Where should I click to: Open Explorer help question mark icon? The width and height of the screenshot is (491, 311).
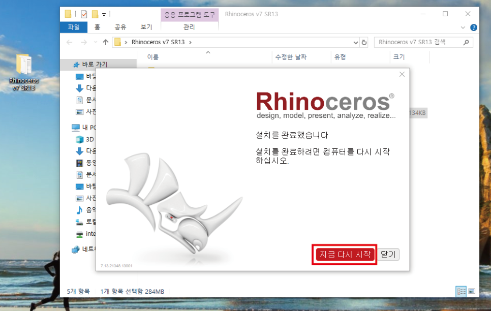(x=474, y=27)
